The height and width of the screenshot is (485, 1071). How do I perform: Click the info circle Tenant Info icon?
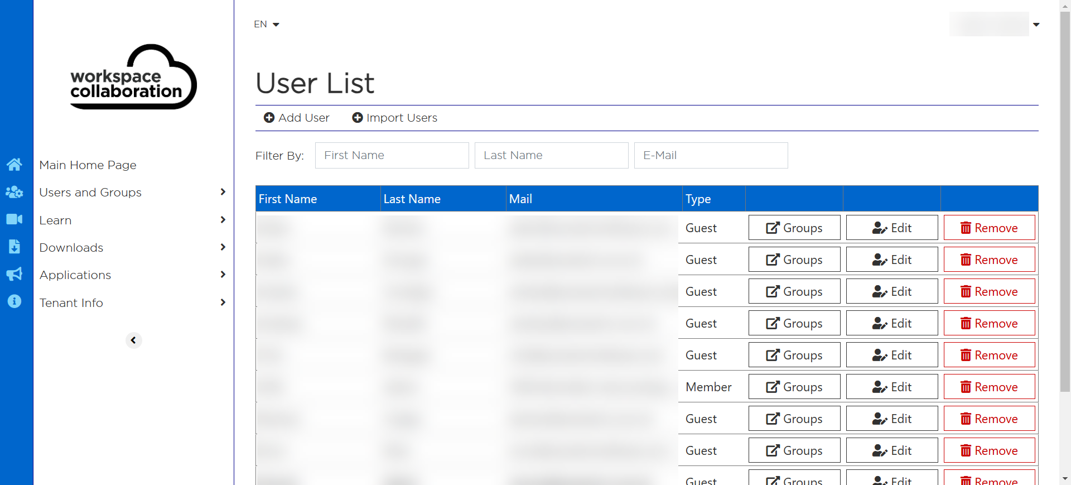(15, 301)
